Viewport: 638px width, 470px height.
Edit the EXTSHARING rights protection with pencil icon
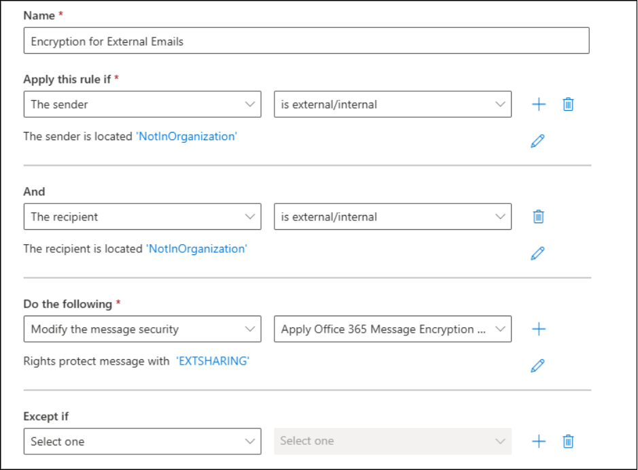[537, 366]
